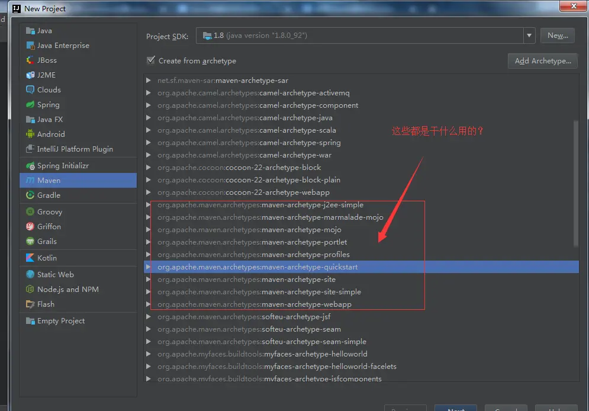589x411 pixels.
Task: Select cocoon-22-archetype-webapp row
Action: (x=361, y=192)
